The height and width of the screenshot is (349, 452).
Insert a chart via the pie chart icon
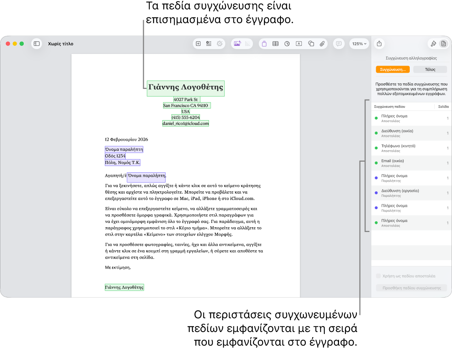click(x=287, y=43)
